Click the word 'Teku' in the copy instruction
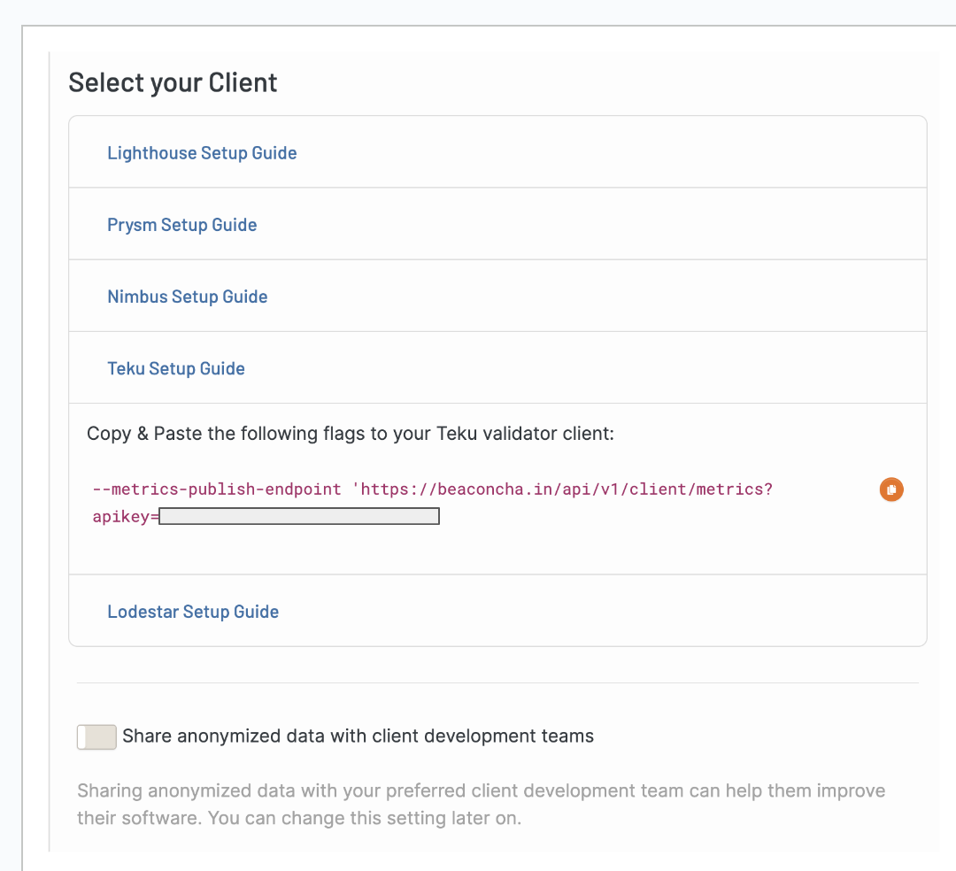This screenshot has height=871, width=956. (x=458, y=434)
